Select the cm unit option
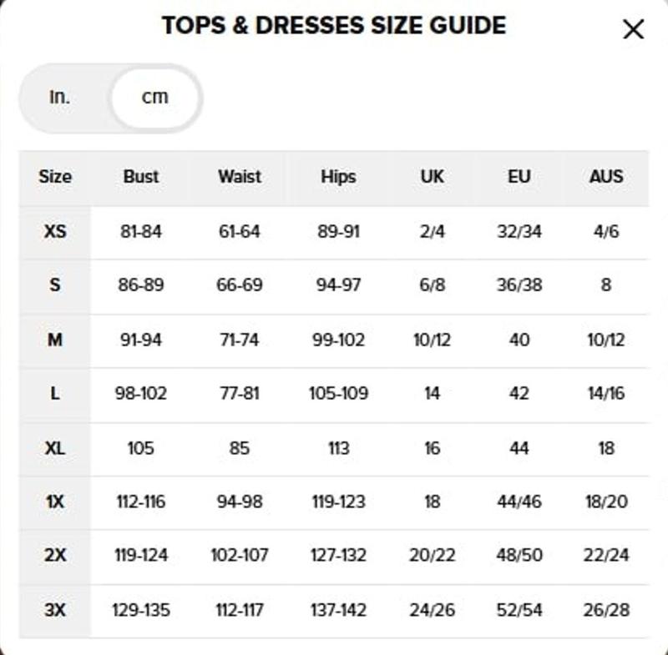Viewport: 668px width, 655px height. [x=154, y=97]
